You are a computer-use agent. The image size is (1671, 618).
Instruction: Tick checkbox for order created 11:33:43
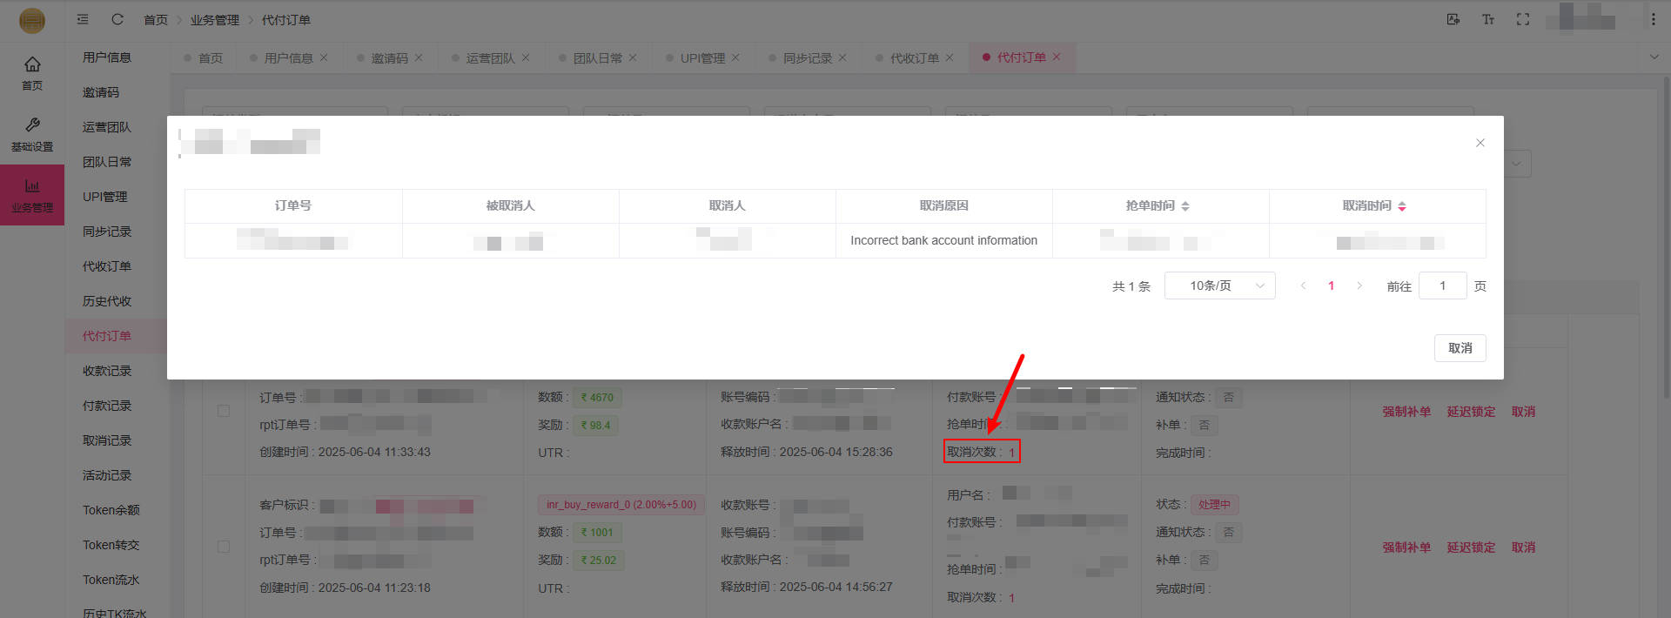point(224,411)
